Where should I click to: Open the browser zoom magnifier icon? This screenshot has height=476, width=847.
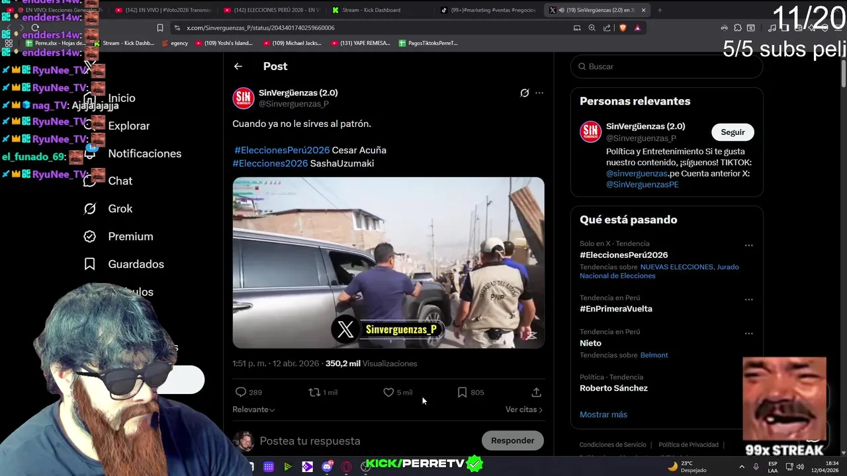point(592,28)
